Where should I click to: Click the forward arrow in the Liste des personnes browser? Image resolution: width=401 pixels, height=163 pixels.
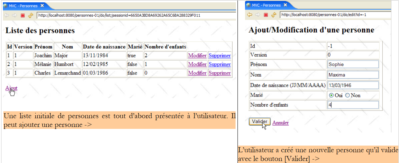pos(14,15)
